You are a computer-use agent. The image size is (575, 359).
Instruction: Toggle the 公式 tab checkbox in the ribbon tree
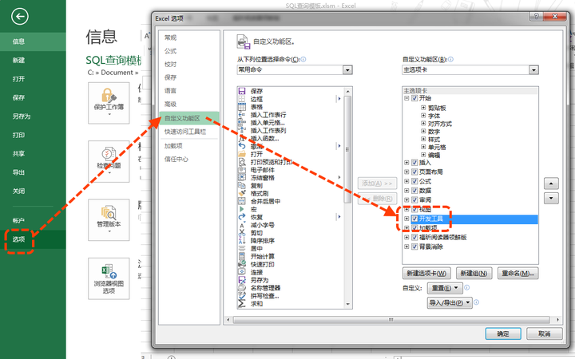(x=414, y=181)
